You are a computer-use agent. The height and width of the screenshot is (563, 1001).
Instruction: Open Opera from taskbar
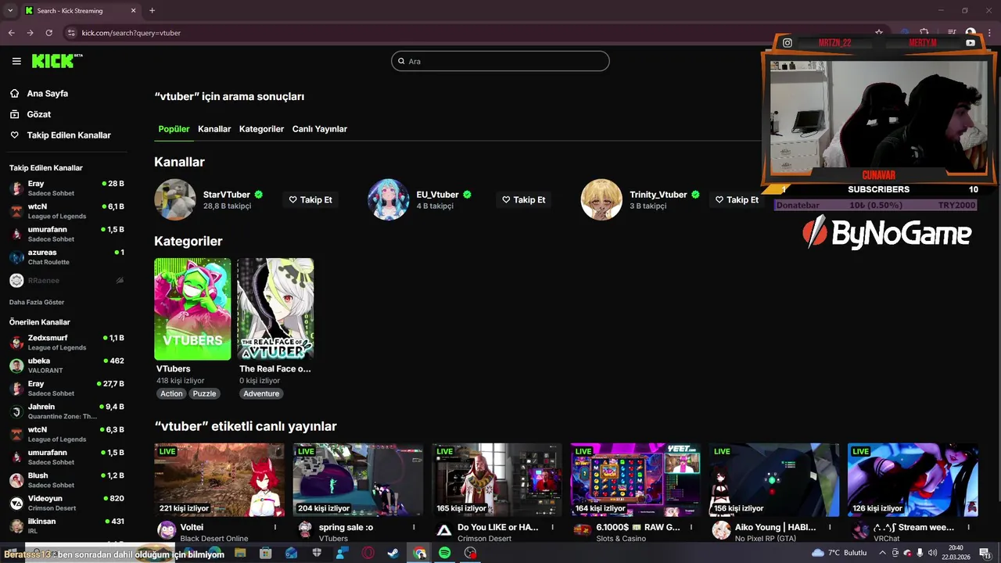point(368,553)
